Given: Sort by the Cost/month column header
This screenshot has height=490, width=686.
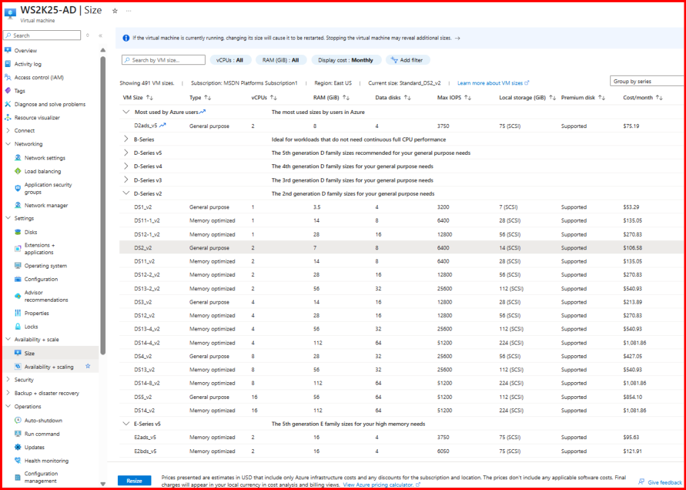Looking at the screenshot, I should (x=638, y=98).
